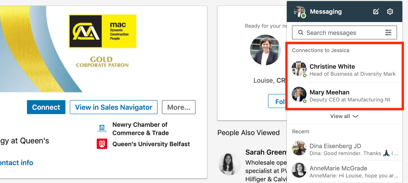The width and height of the screenshot is (408, 183).
Task: Open the More... options dropdown
Action: [178, 107]
